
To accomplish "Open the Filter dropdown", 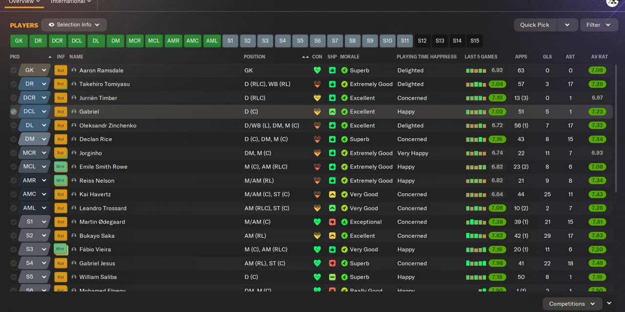I will (599, 25).
